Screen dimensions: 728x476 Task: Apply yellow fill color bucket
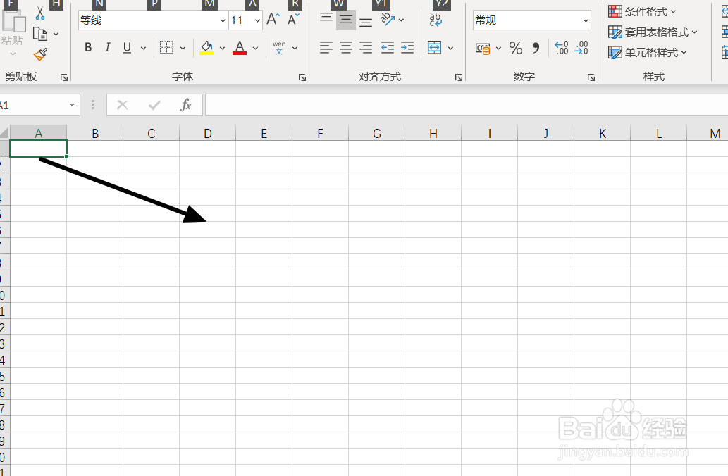pos(206,47)
